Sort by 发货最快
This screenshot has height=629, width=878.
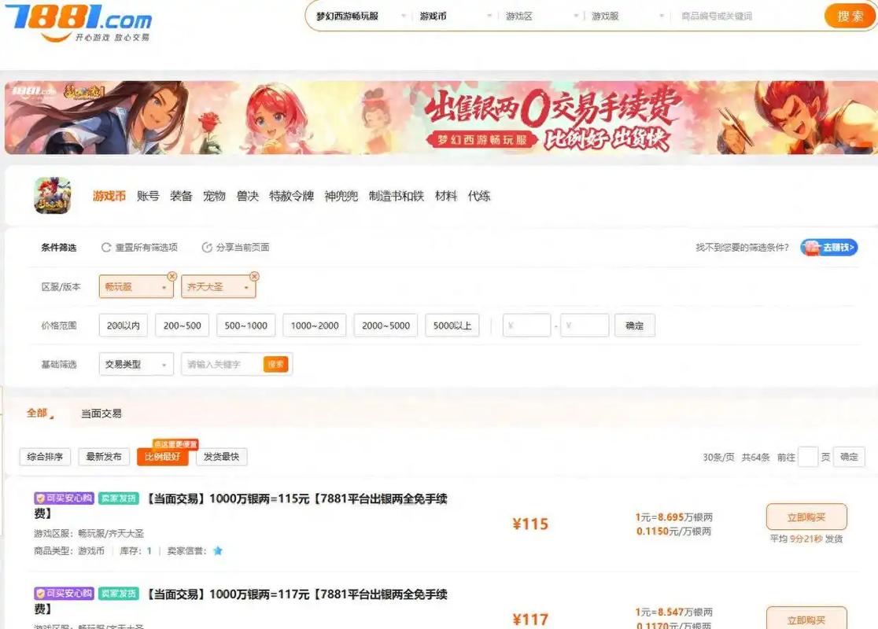221,457
